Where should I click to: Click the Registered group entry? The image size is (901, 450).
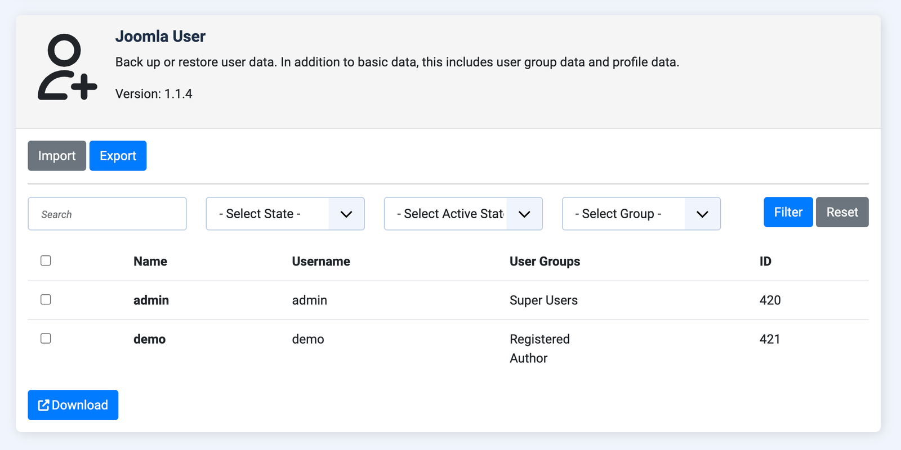[539, 339]
